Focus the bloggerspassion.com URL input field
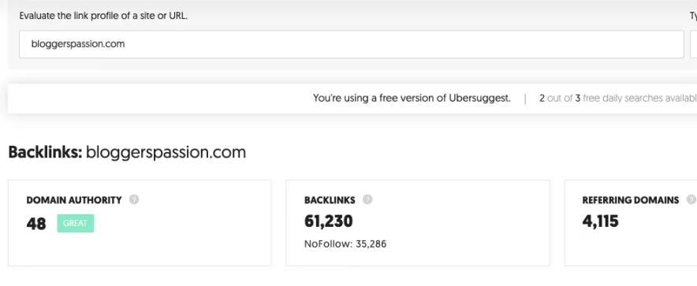 coord(351,44)
